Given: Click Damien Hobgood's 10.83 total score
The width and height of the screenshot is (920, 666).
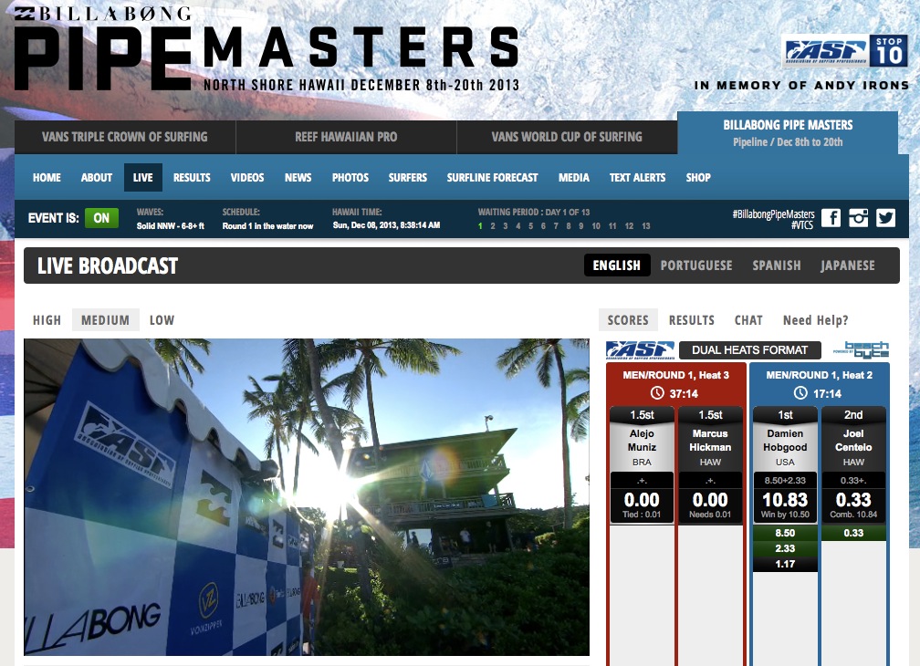Looking at the screenshot, I should point(785,500).
